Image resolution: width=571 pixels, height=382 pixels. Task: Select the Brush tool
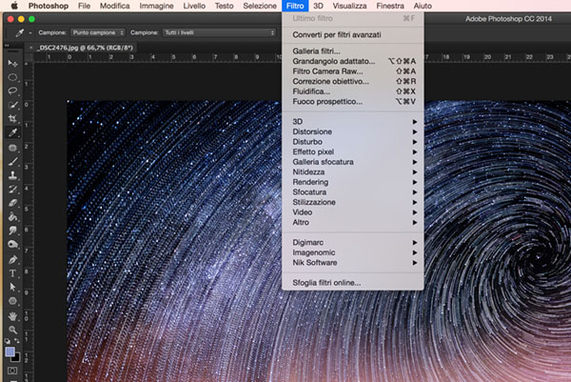[x=12, y=162]
